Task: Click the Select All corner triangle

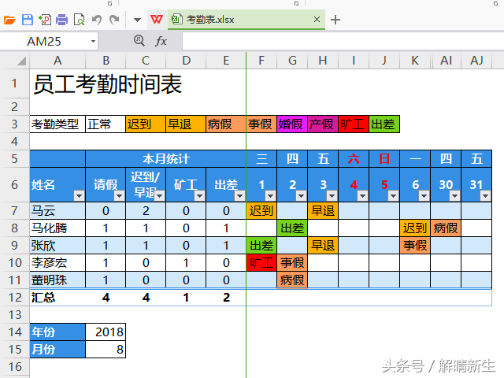Action: (21, 61)
